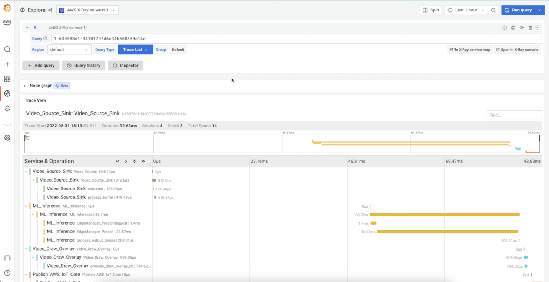Click the Trace View panel title
549x282 pixels.
coord(36,100)
